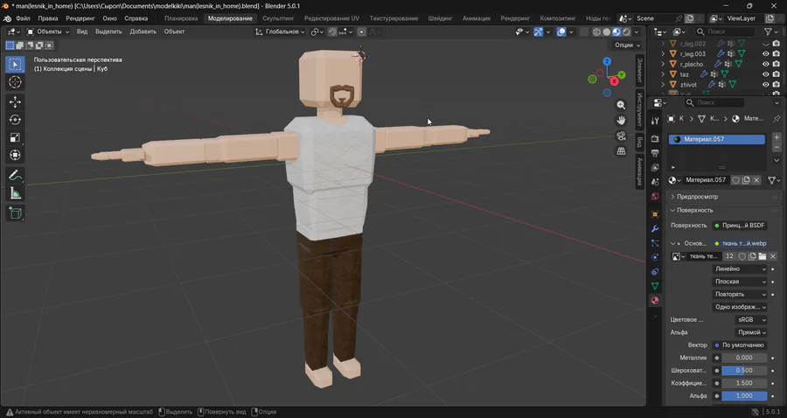Open the Линейно interpolation dropdown
Viewport: 787px width, 418px height.
click(x=740, y=269)
